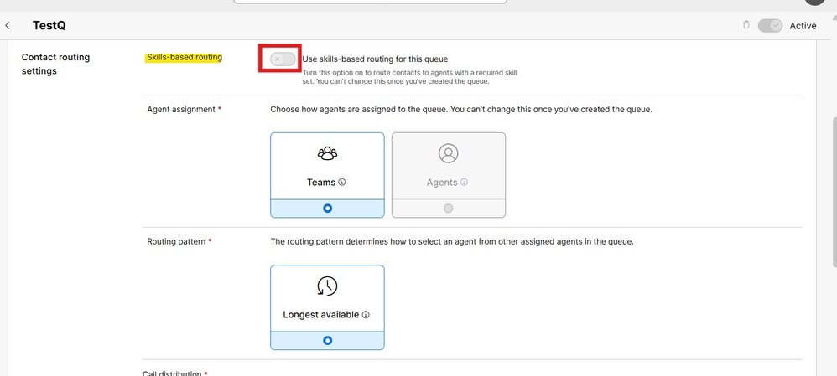The image size is (837, 376).
Task: Click the Teams people group icon
Action: (x=327, y=153)
